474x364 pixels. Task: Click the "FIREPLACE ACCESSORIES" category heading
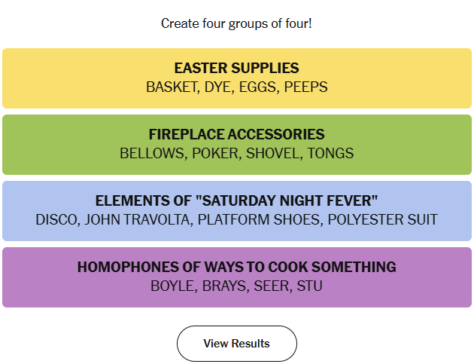pyautogui.click(x=236, y=135)
